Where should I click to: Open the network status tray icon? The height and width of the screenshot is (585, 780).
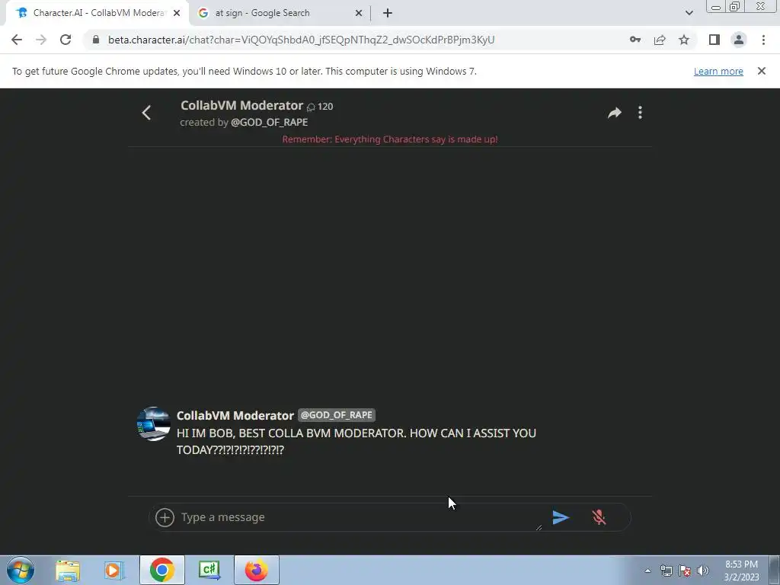click(x=666, y=571)
